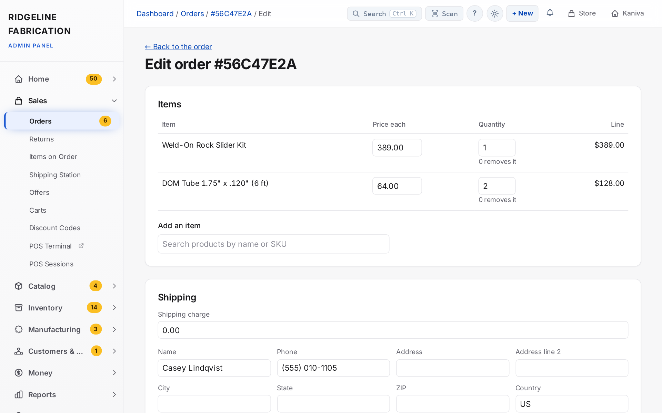Open Returns in the Sales menu
The height and width of the screenshot is (413, 662).
pos(41,139)
